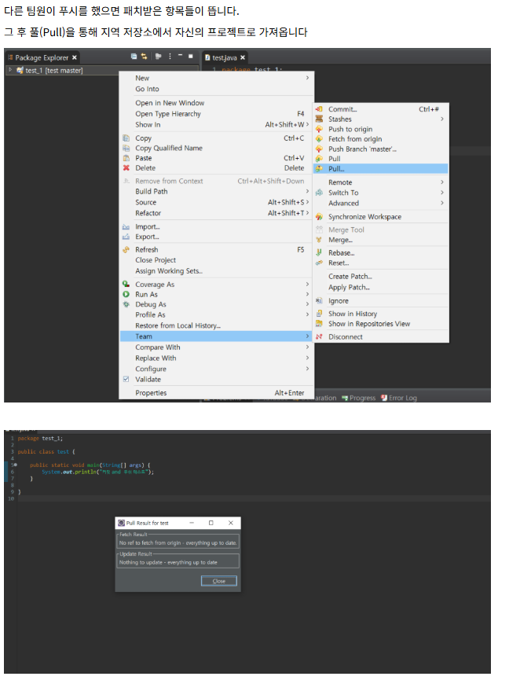The width and height of the screenshot is (520, 680).
Task: Open the Package Explorer view menu (three dots)
Action: [x=170, y=57]
